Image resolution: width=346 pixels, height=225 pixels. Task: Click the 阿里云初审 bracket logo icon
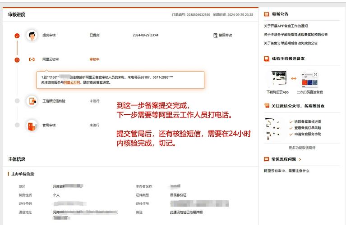click(x=32, y=59)
